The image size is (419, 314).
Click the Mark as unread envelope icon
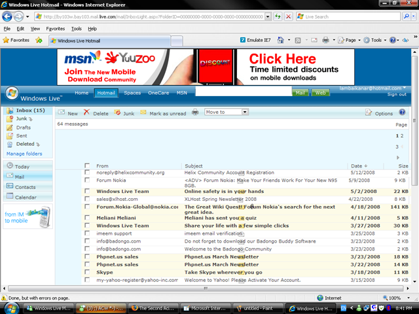pos(144,113)
